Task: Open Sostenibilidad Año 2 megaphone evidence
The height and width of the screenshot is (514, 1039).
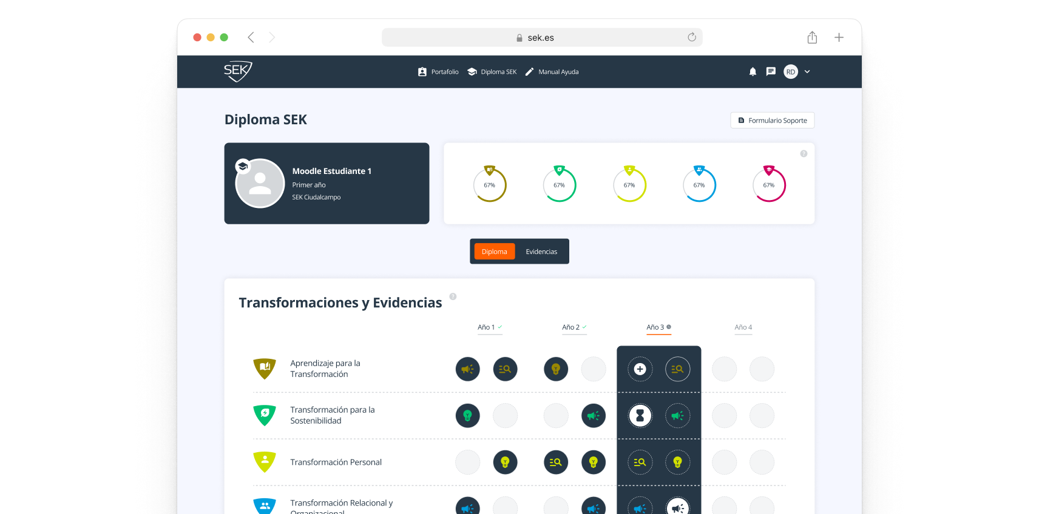Action: pos(594,416)
